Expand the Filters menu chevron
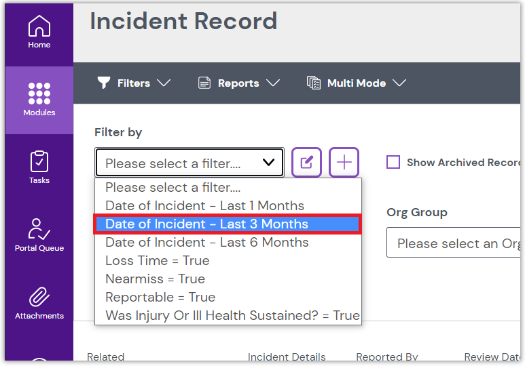Screen dimensions: 525x366 tap(164, 83)
